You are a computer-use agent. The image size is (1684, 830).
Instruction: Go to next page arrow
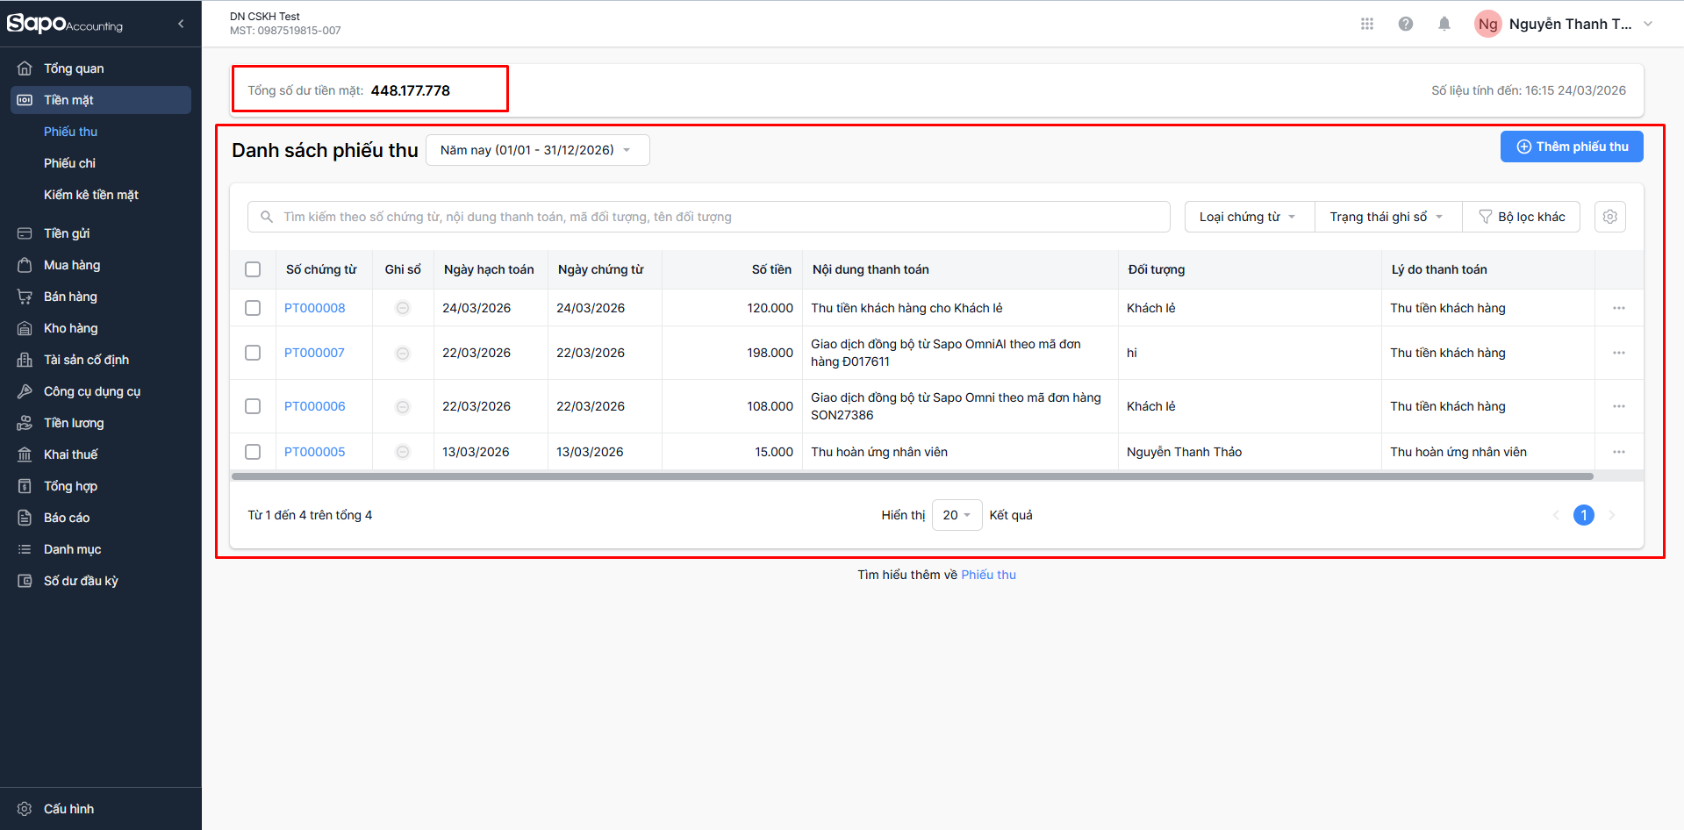pos(1612,515)
